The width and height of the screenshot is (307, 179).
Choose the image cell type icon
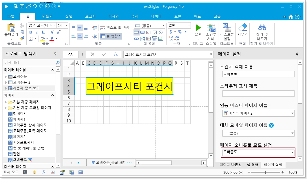(x=161, y=38)
